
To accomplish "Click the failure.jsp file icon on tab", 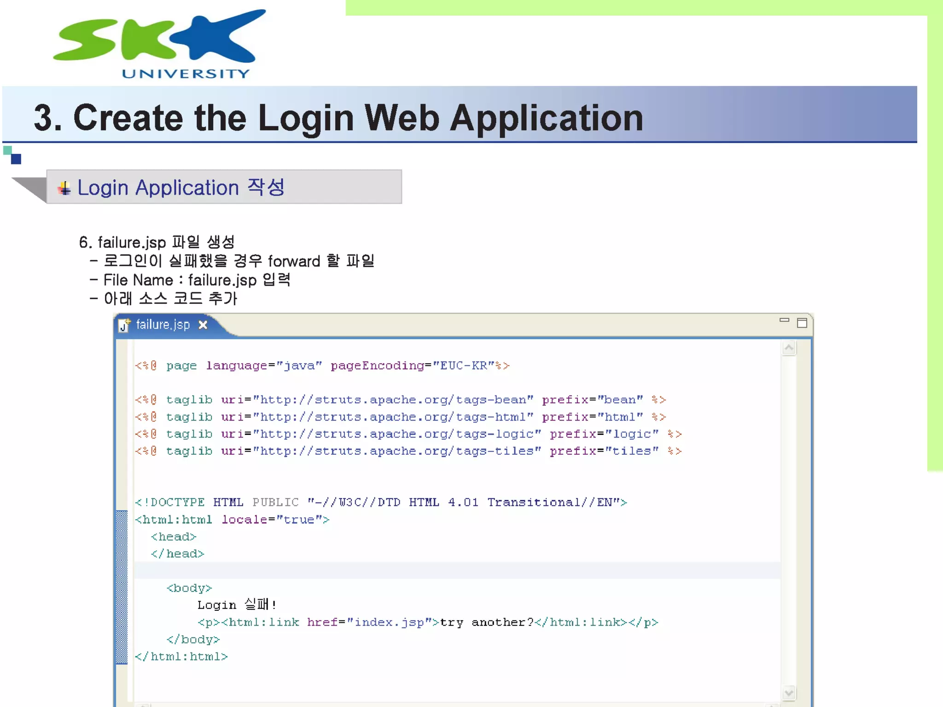I will pyautogui.click(x=124, y=325).
